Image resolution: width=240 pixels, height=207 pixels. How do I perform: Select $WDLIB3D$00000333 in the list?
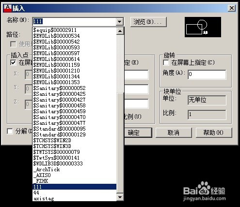[x=74, y=163]
